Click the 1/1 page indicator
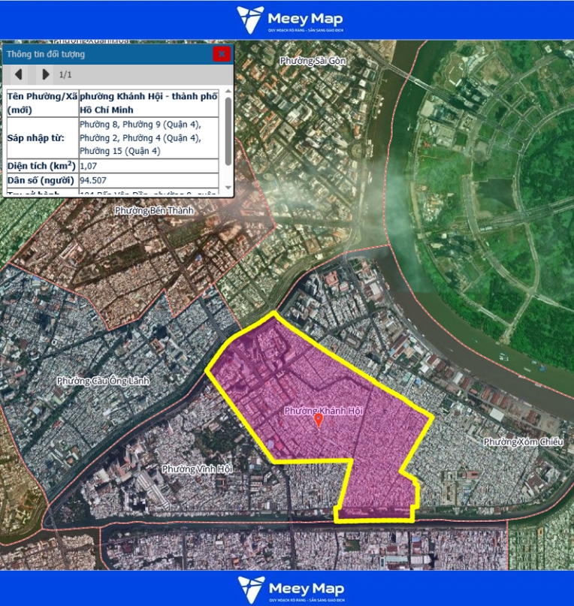 pos(66,75)
